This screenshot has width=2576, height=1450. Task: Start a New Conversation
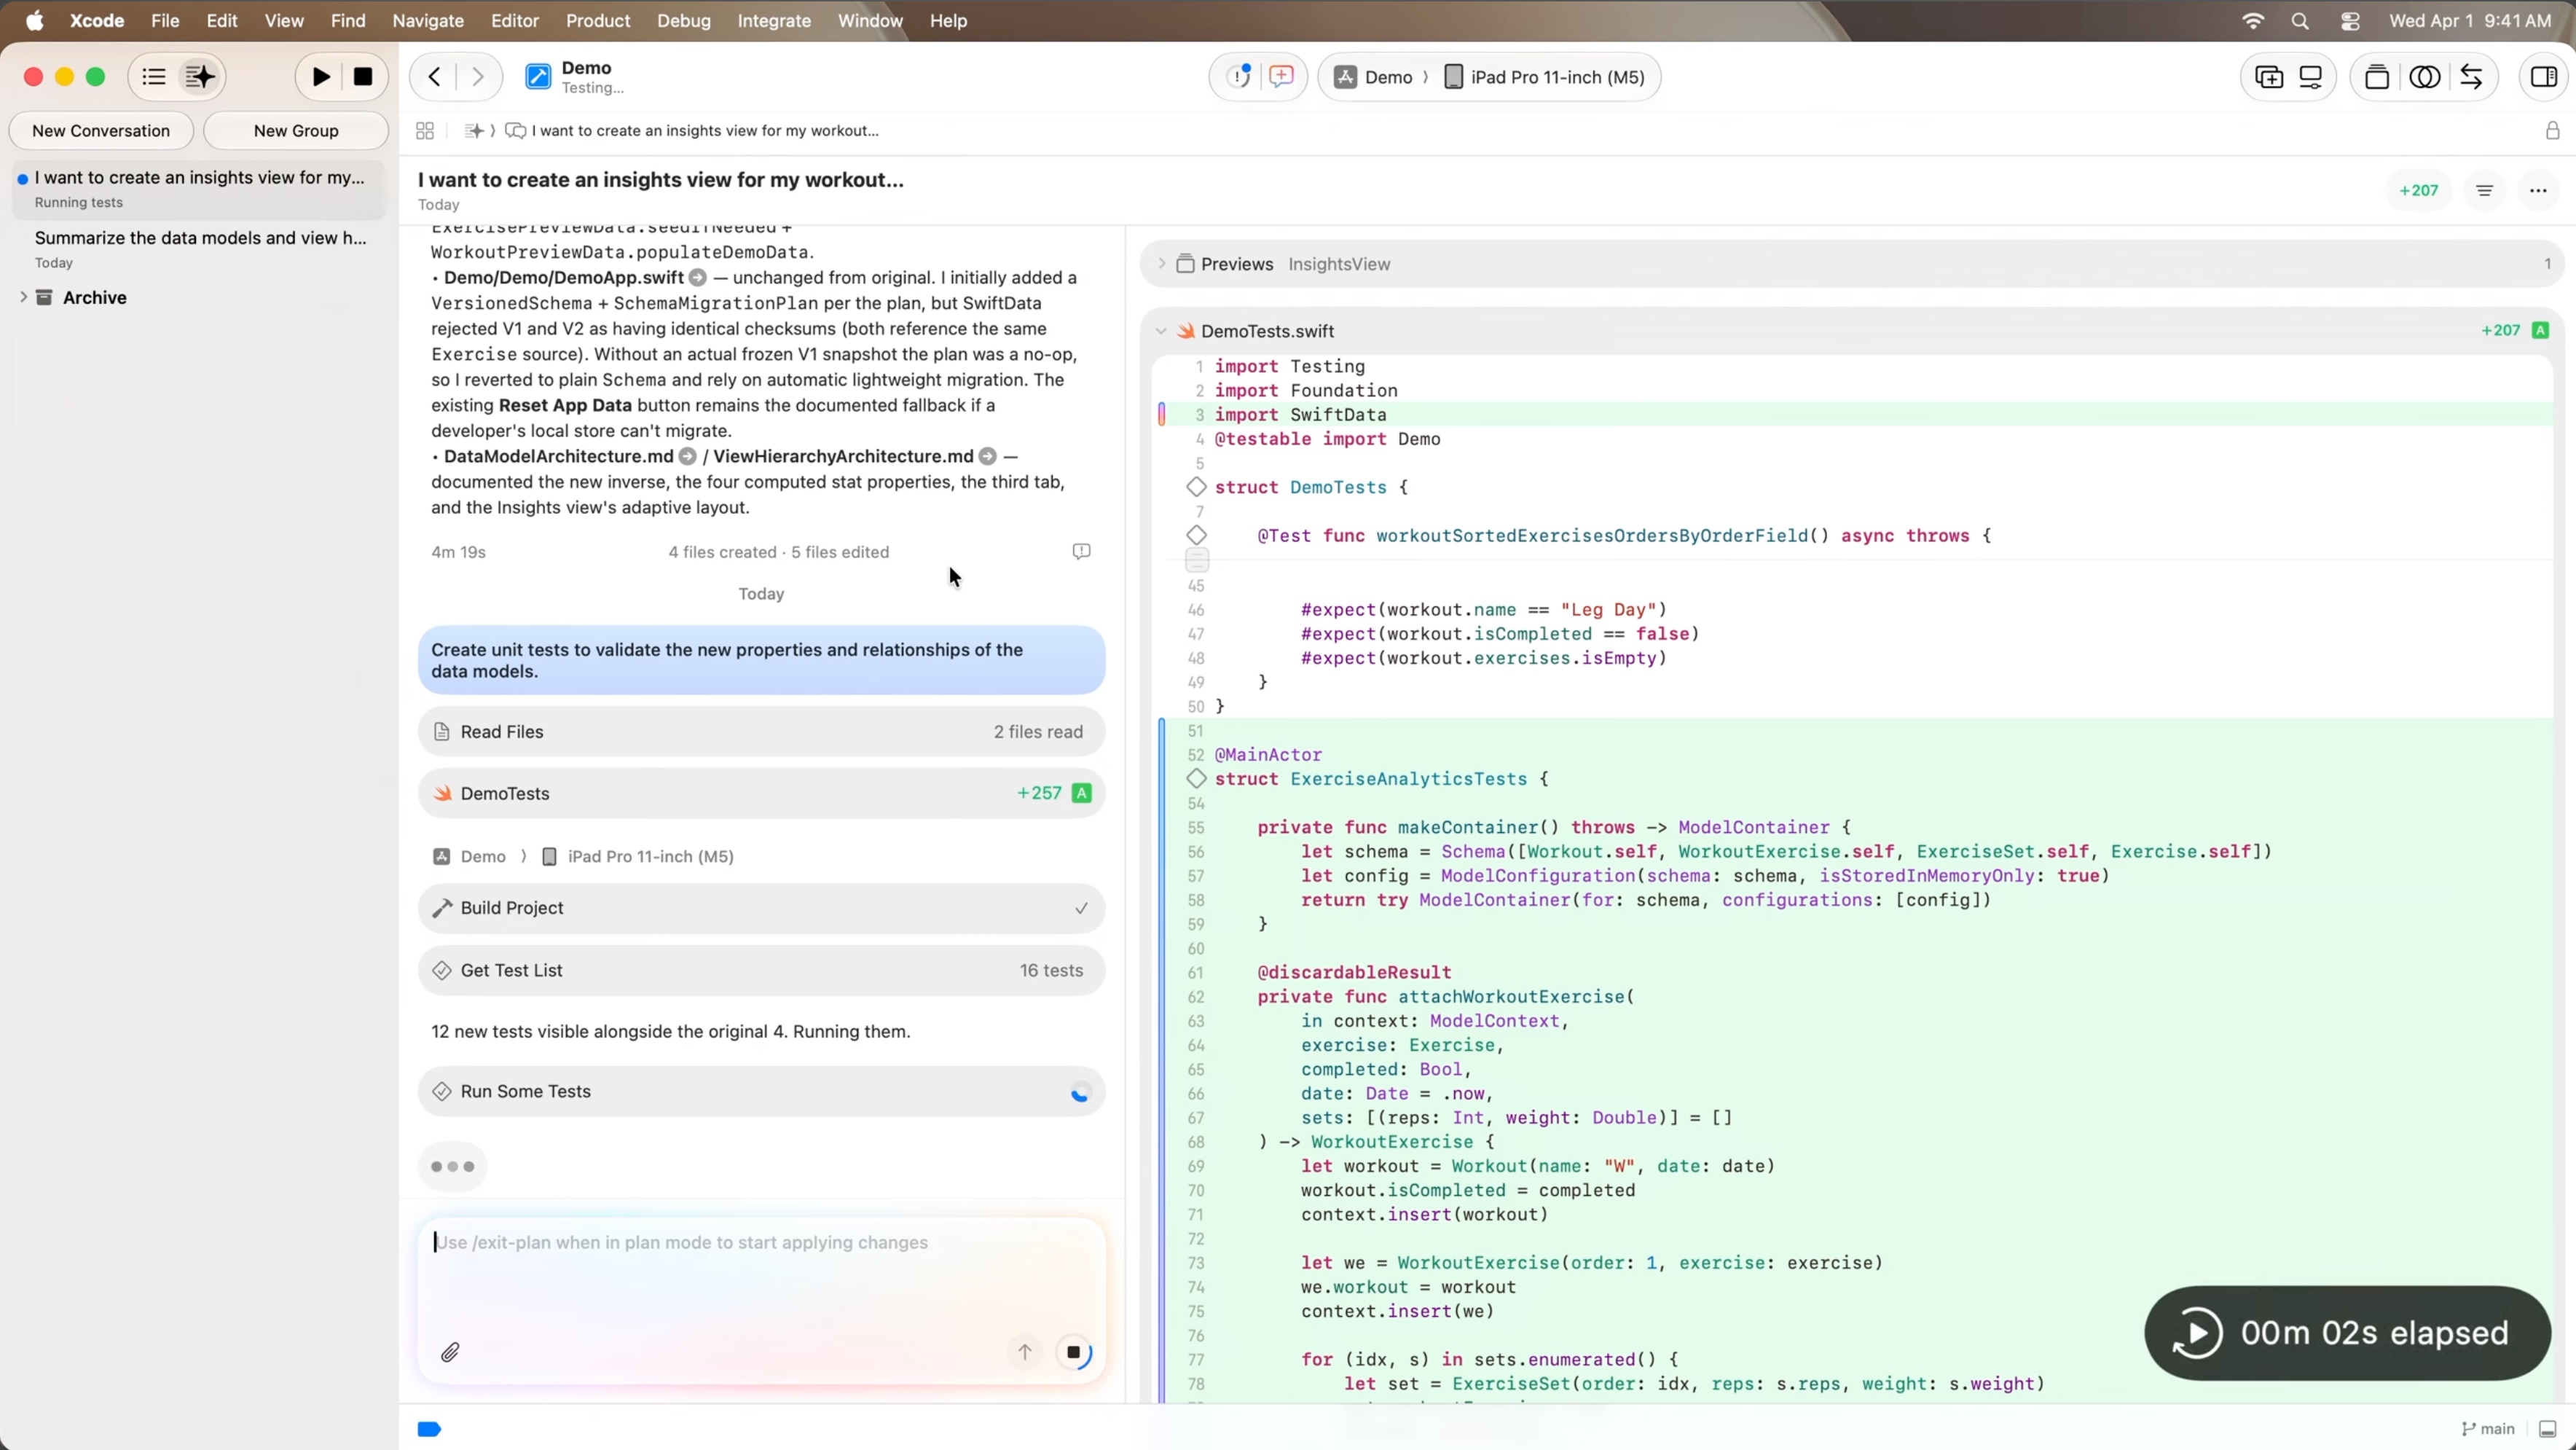coord(101,131)
